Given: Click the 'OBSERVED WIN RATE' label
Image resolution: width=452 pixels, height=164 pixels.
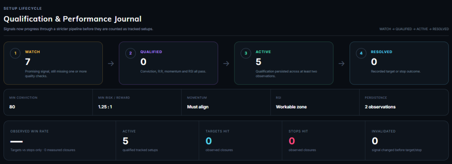Looking at the screenshot, I should (x=30, y=131).
